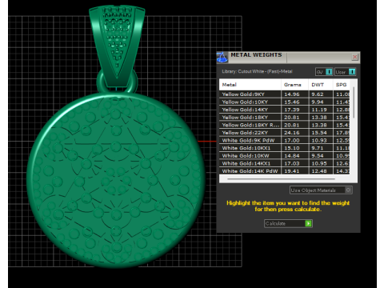Click the 19.41 grams value
The height and width of the screenshot is (288, 384).
point(292,171)
